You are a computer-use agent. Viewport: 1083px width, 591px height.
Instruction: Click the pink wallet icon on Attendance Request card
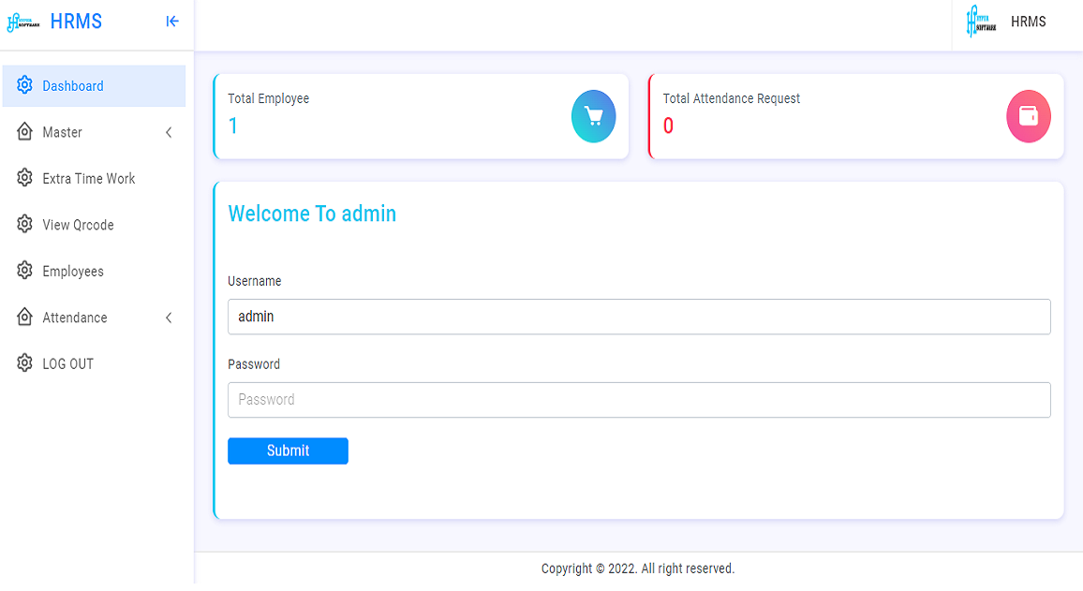pyautogui.click(x=1028, y=116)
